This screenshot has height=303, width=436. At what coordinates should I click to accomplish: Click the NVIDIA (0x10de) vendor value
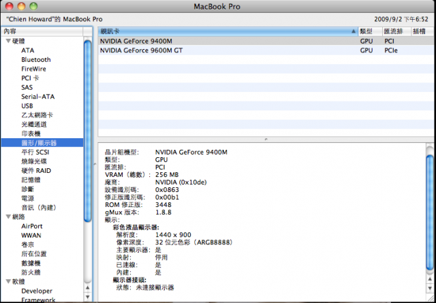coord(181,182)
